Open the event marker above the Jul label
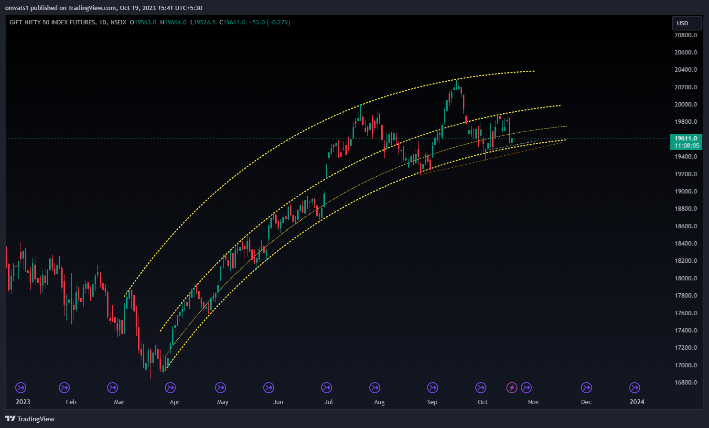709x428 pixels. [326, 387]
